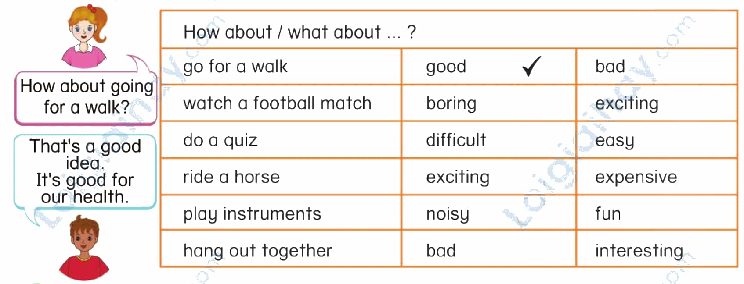Click the pink 'How about going for a walk?' bubble
744x284 pixels.
pyautogui.click(x=86, y=97)
